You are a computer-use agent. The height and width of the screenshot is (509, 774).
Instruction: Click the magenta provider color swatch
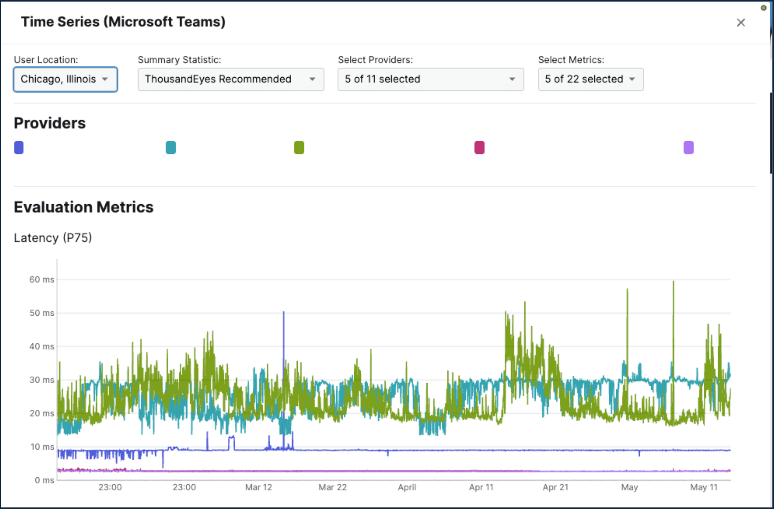(479, 148)
